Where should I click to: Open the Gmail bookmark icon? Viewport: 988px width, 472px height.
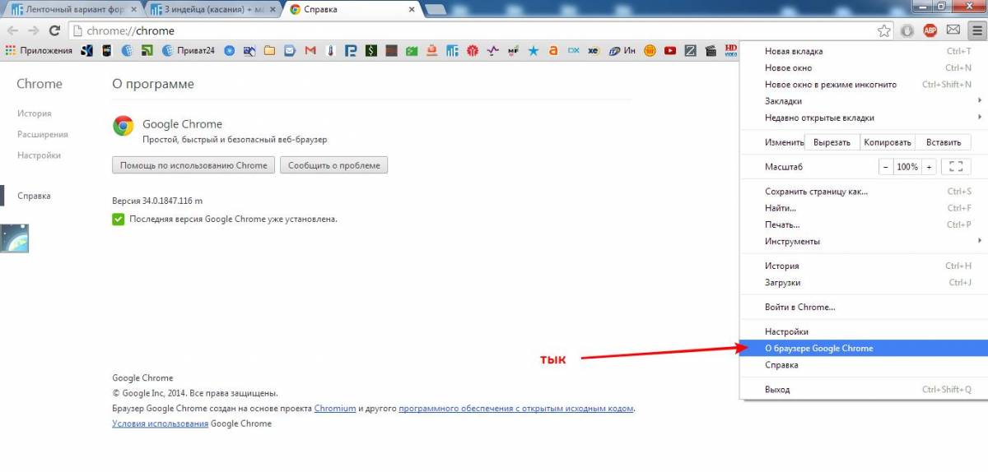(x=310, y=50)
